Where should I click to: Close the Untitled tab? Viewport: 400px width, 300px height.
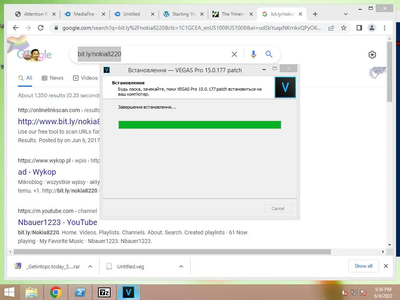pyautogui.click(x=153, y=14)
